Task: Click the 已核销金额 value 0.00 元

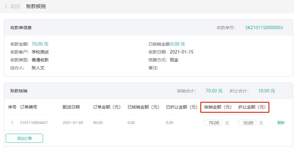Action: pyautogui.click(x=178, y=44)
